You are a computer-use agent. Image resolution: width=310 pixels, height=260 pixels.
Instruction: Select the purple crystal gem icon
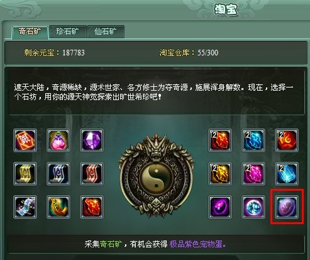coord(92,140)
